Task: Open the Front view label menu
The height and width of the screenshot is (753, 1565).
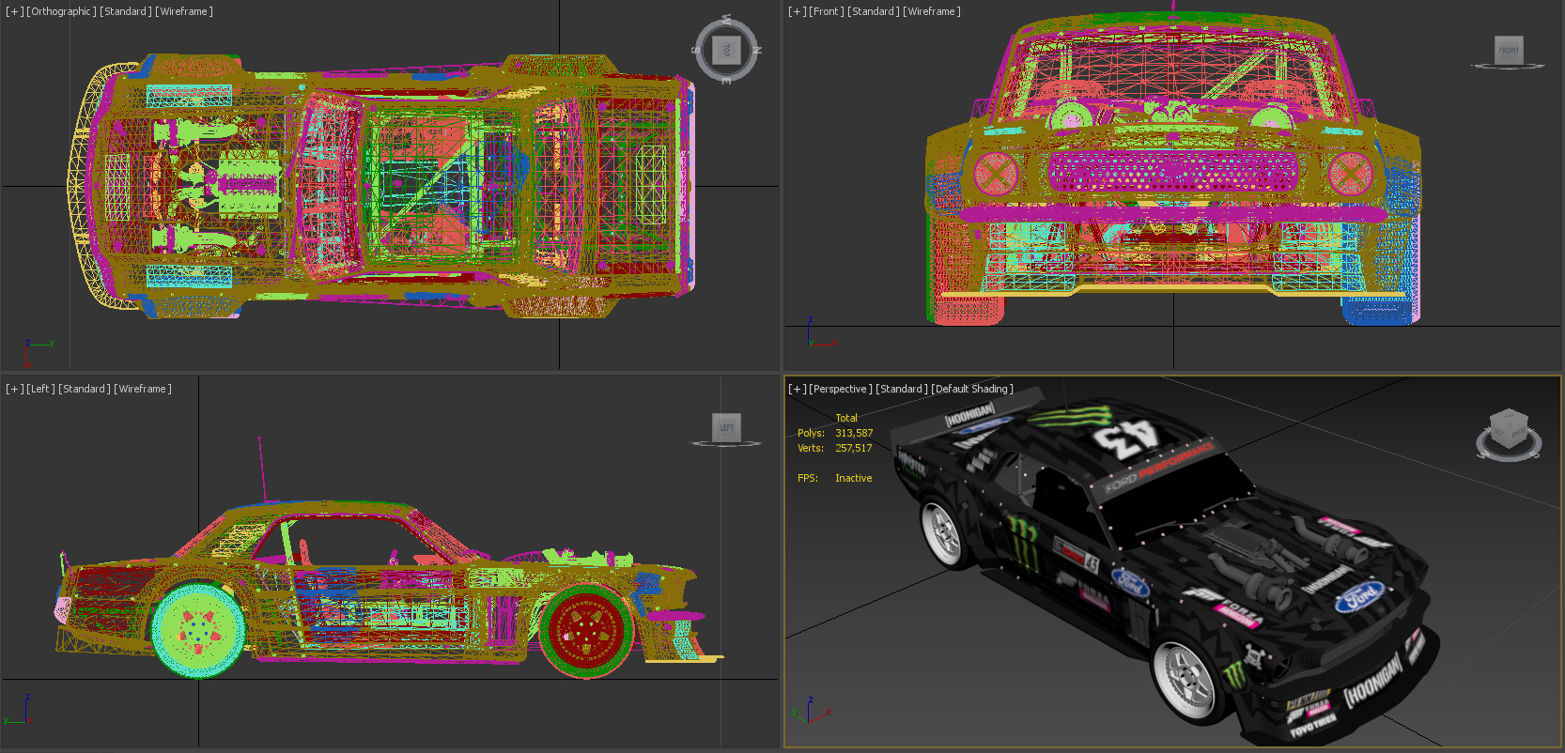Action: pyautogui.click(x=827, y=11)
